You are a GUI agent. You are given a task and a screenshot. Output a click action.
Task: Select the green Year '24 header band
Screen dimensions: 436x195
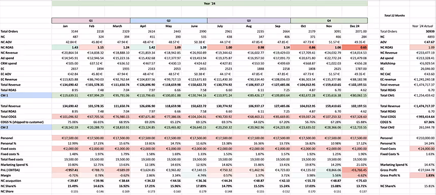[x=210, y=4]
